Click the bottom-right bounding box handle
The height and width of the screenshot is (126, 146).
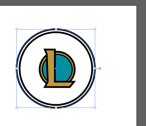(95, 108)
